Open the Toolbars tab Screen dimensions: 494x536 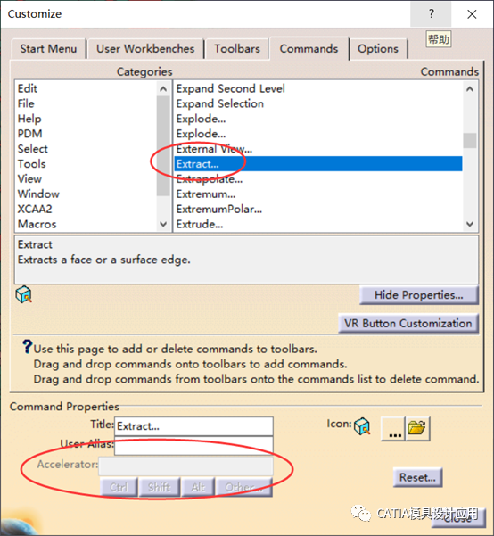[x=237, y=49]
